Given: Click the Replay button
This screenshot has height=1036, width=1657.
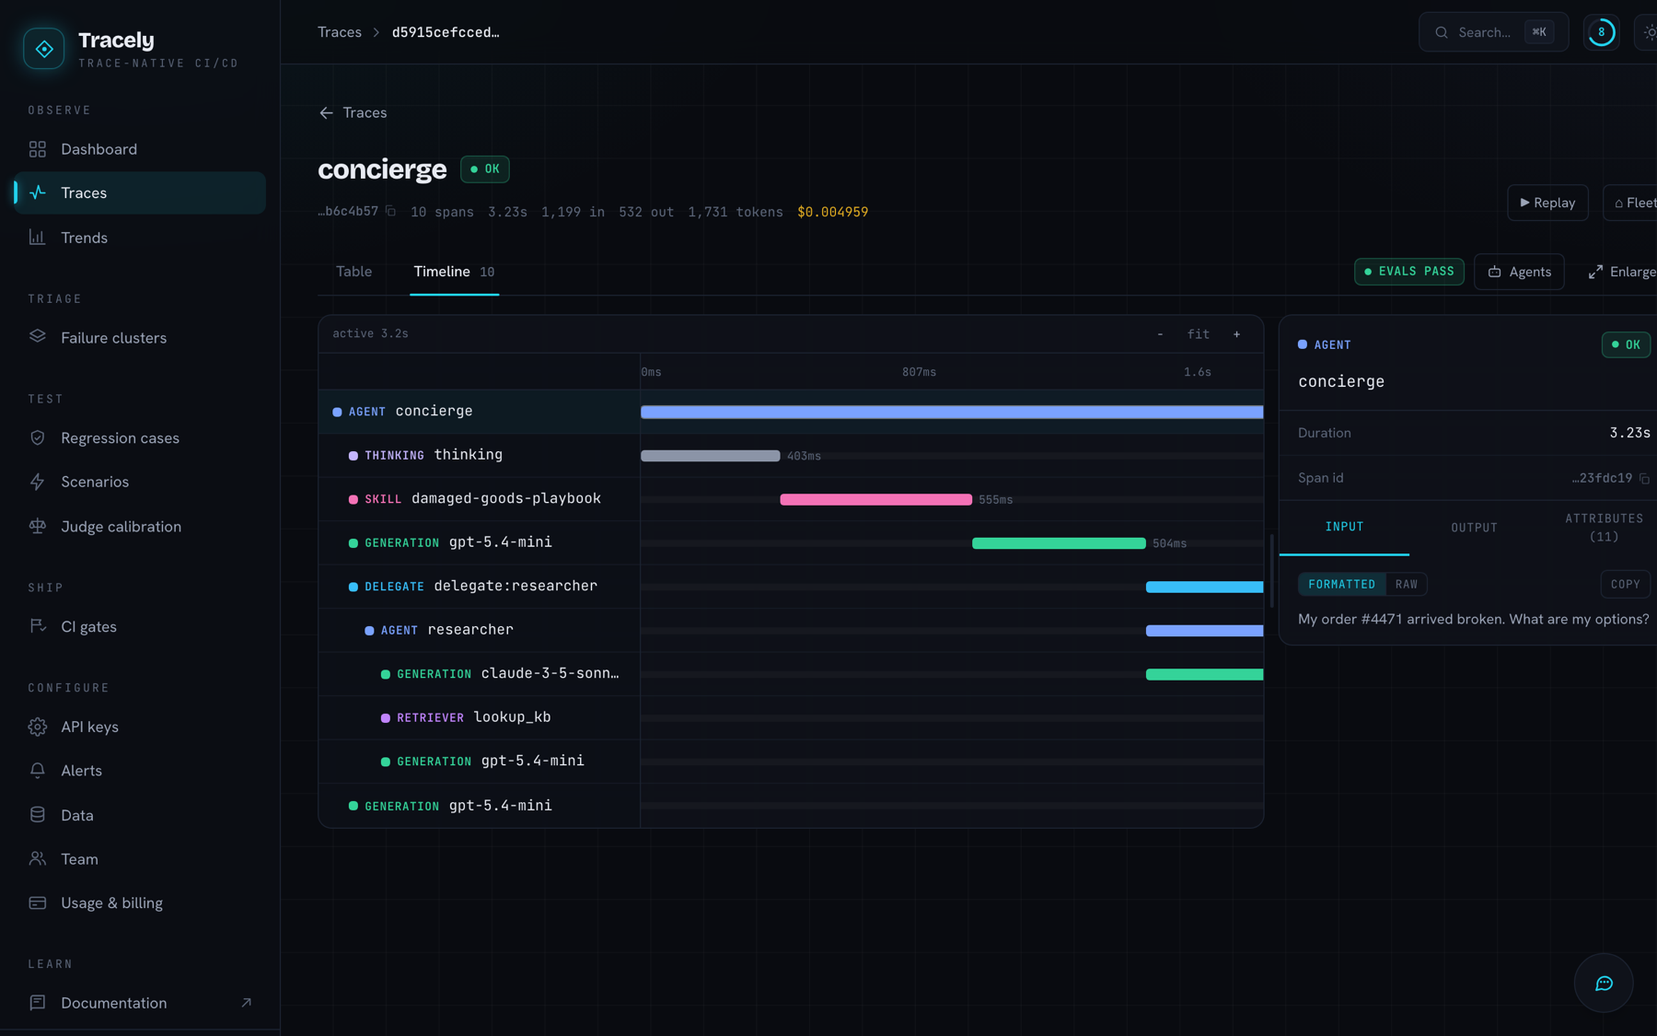Looking at the screenshot, I should (1547, 203).
